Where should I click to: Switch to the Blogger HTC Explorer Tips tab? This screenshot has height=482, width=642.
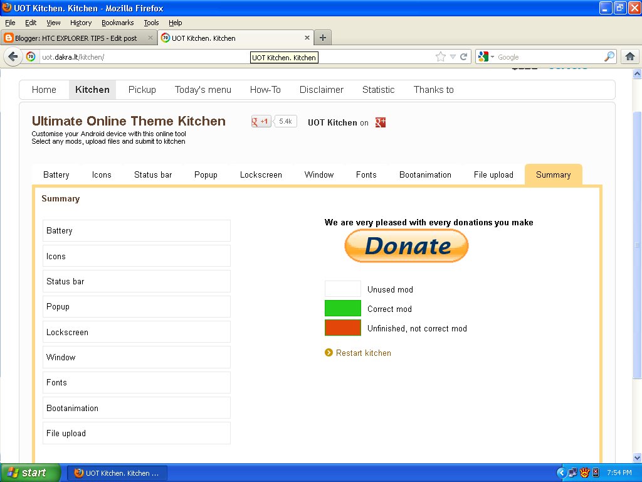click(78, 38)
